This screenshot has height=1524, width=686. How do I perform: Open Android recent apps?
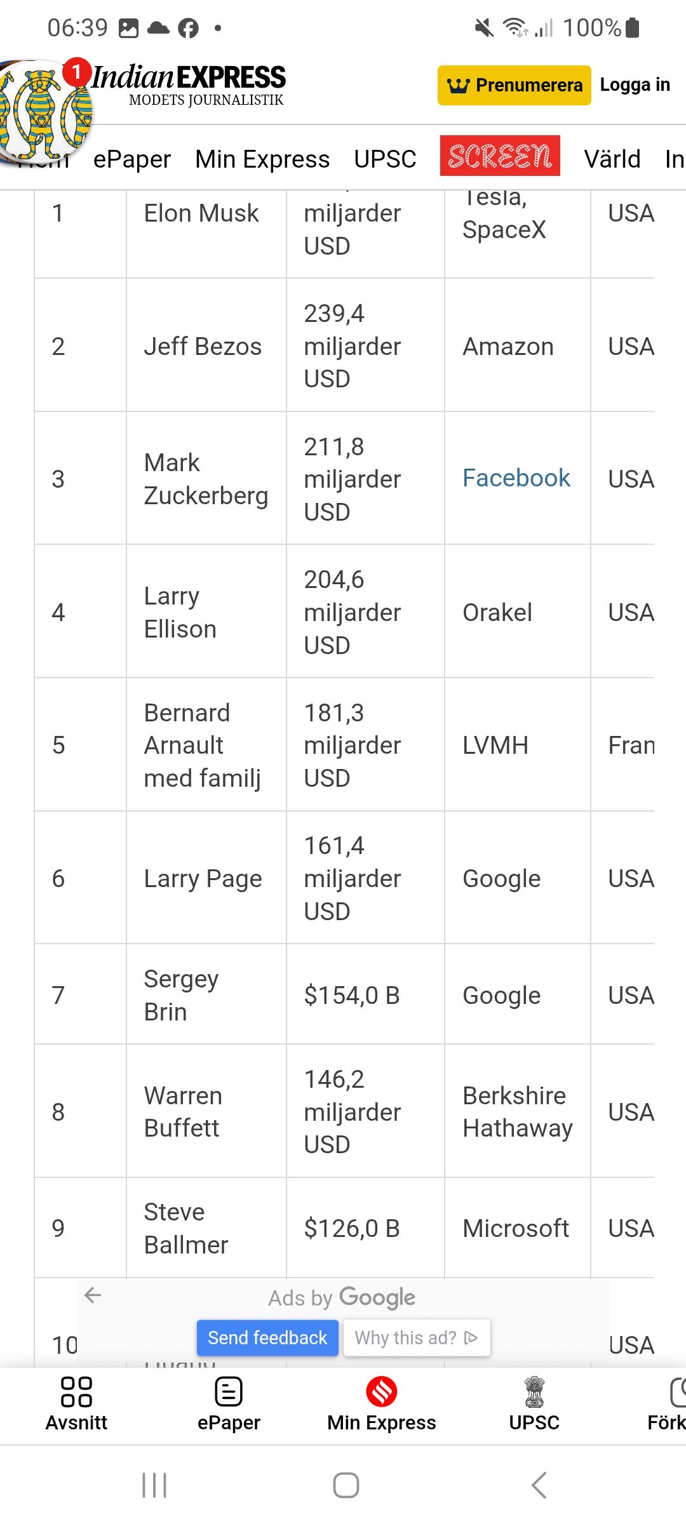click(154, 1485)
